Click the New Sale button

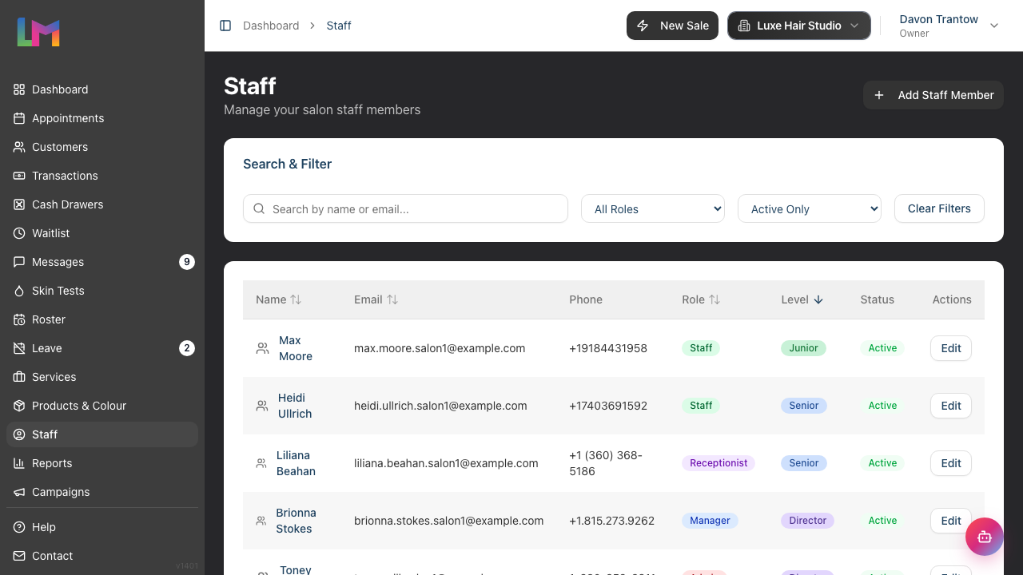673,26
